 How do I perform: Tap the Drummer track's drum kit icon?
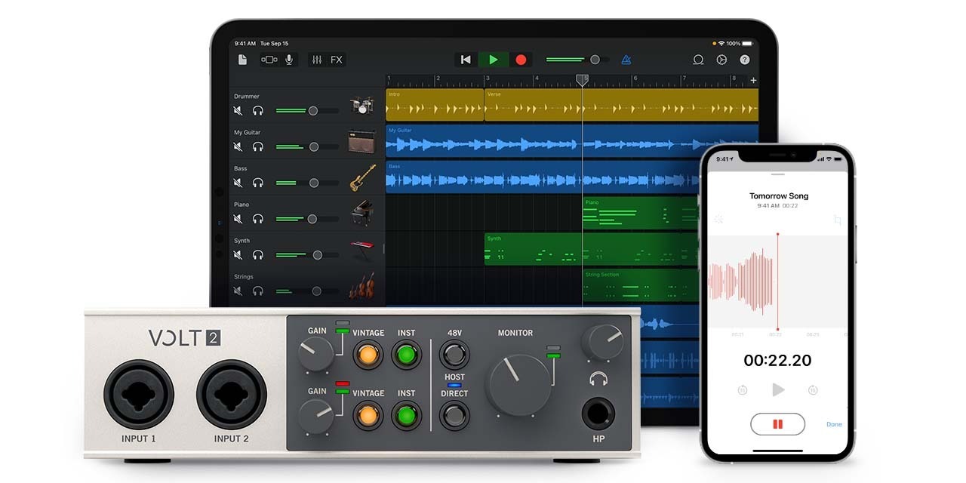[362, 106]
